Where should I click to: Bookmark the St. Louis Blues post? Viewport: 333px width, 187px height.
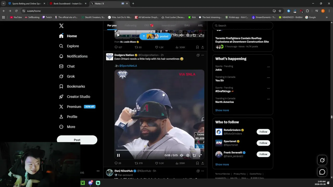click(x=197, y=47)
